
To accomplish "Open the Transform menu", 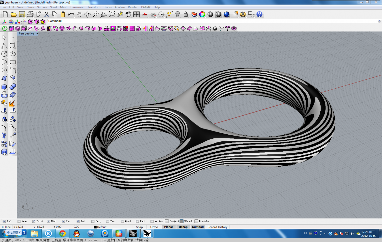I will 94,7.
